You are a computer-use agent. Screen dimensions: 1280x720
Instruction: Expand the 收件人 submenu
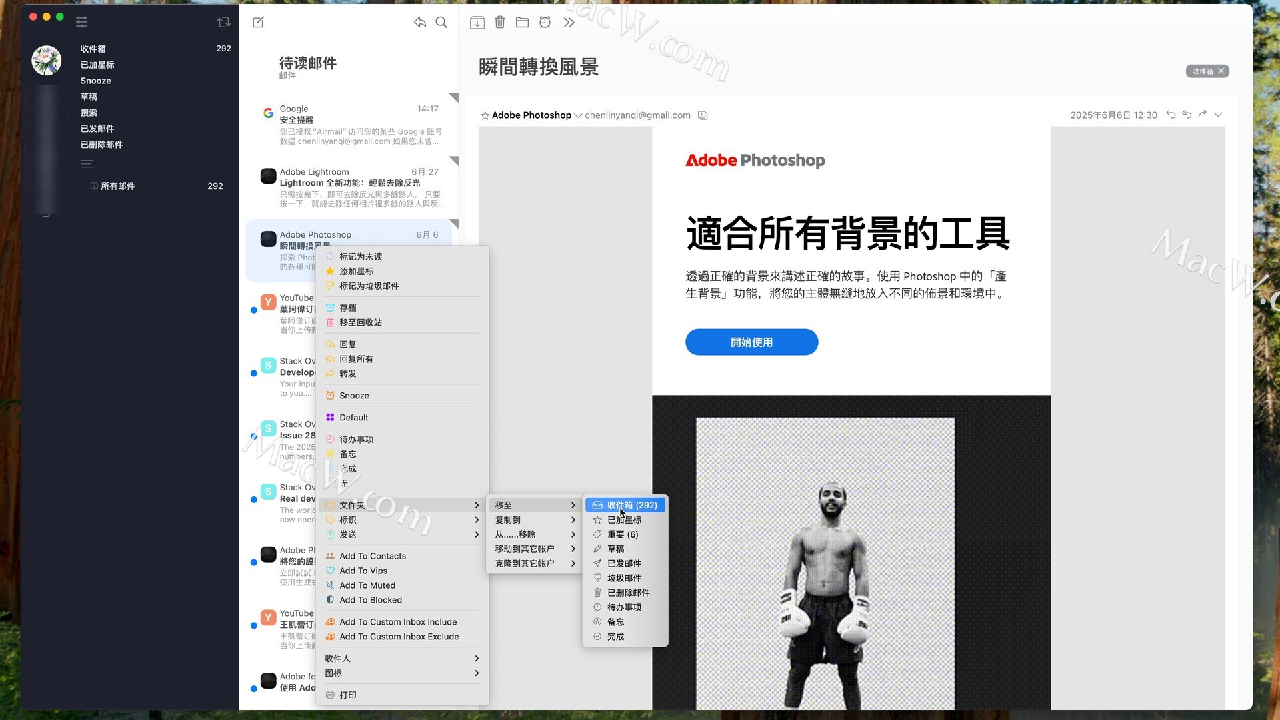click(x=402, y=659)
